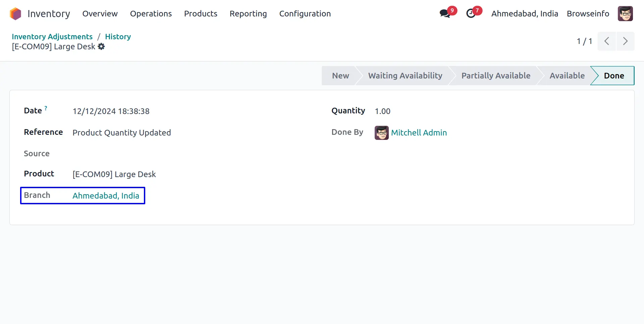Open the Operations menu
644x324 pixels.
[151, 14]
